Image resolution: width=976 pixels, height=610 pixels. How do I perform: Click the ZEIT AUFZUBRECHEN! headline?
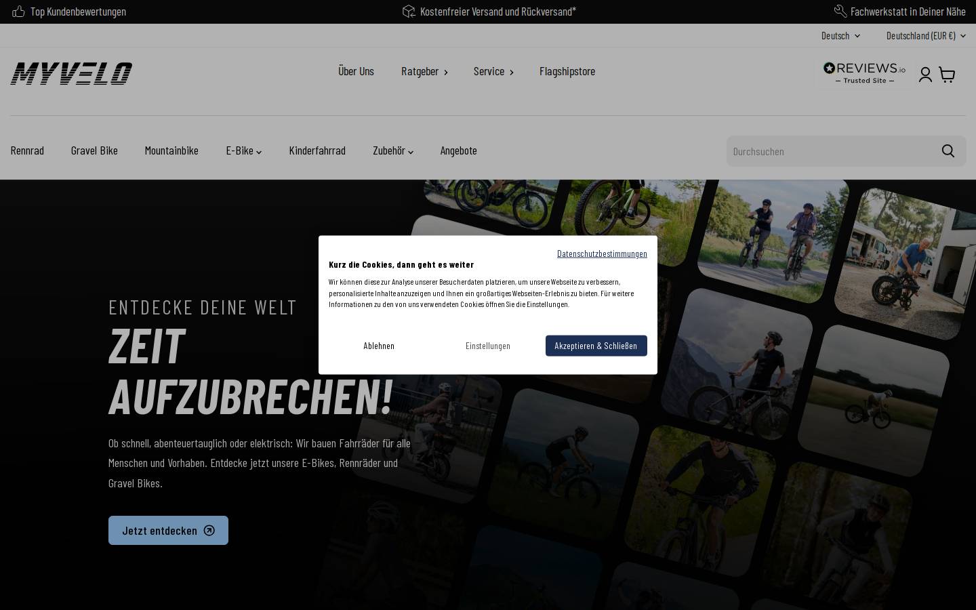click(251, 371)
